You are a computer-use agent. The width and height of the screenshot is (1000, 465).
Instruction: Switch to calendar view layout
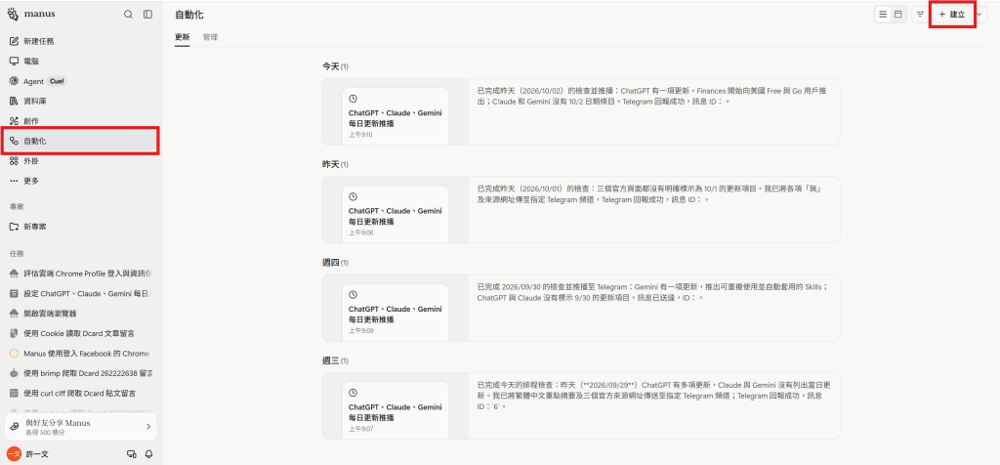[x=898, y=14]
